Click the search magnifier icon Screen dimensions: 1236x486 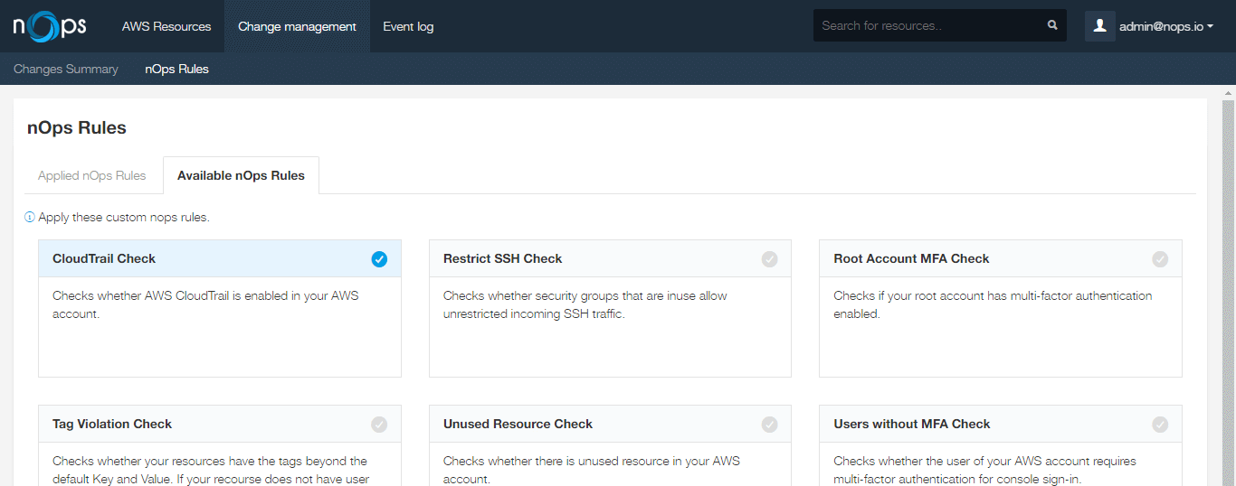coord(1052,25)
